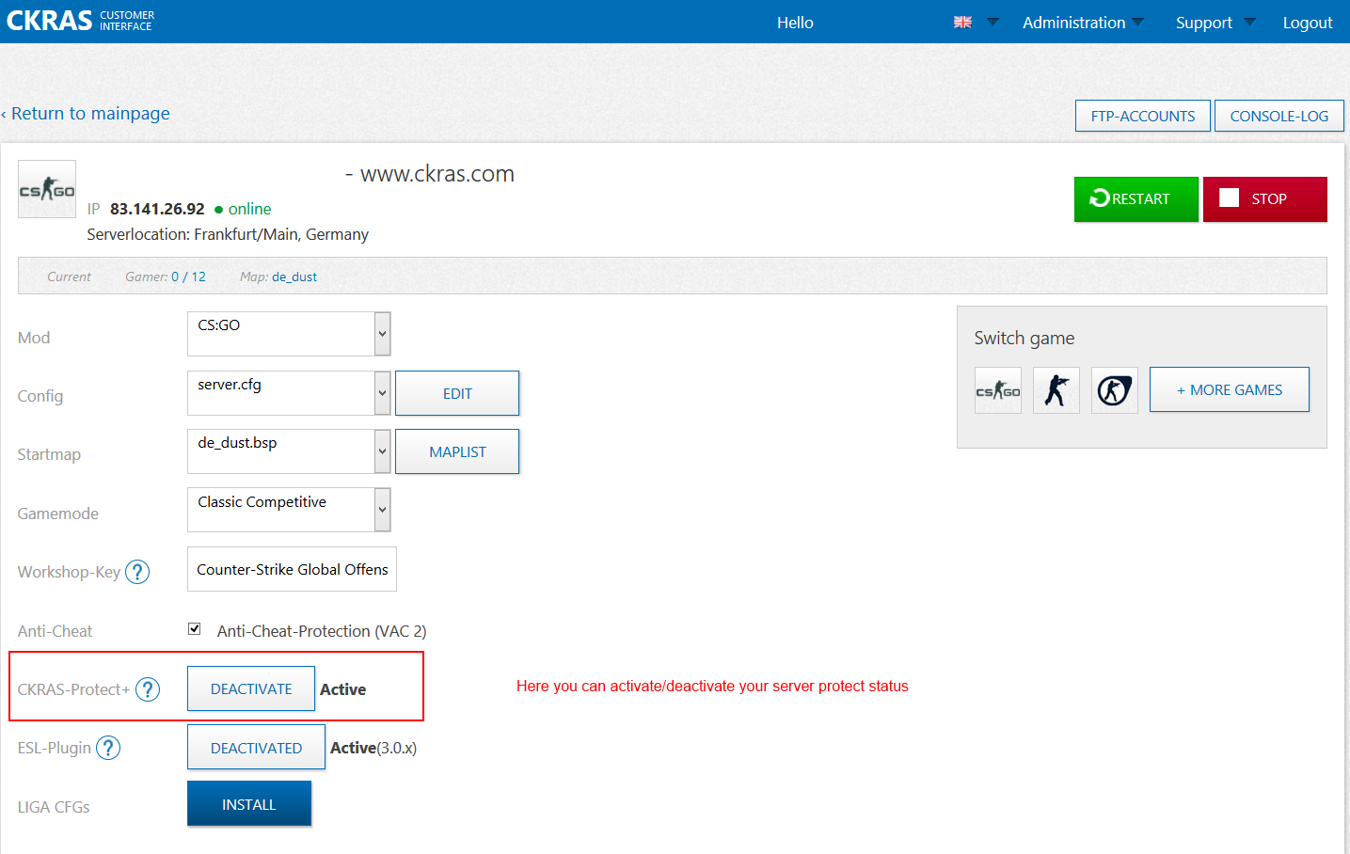Click the Gamer count 0 / 12
The image size is (1350, 854).
pyautogui.click(x=188, y=277)
